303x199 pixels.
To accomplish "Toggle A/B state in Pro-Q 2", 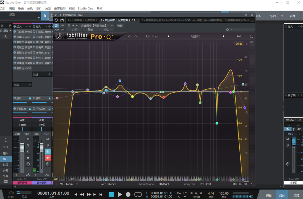I will 148,36.
